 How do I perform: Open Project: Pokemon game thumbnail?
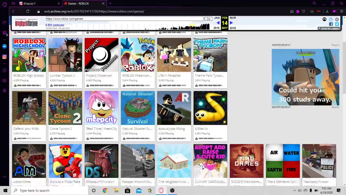101,55
